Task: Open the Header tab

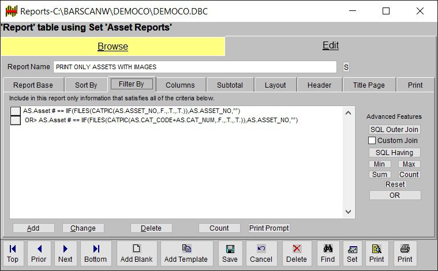Action: (x=320, y=85)
